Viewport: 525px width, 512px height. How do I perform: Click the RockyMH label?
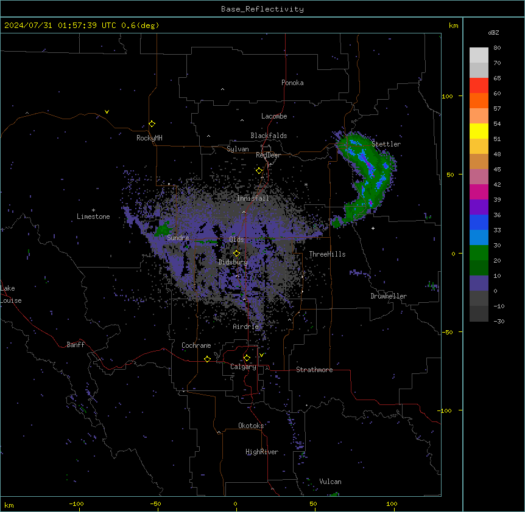149,137
